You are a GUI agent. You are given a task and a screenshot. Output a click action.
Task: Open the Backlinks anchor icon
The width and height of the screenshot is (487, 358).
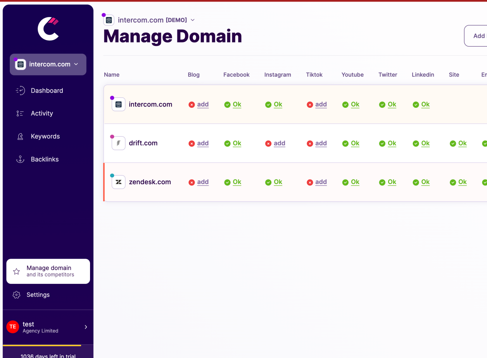[x=20, y=159]
